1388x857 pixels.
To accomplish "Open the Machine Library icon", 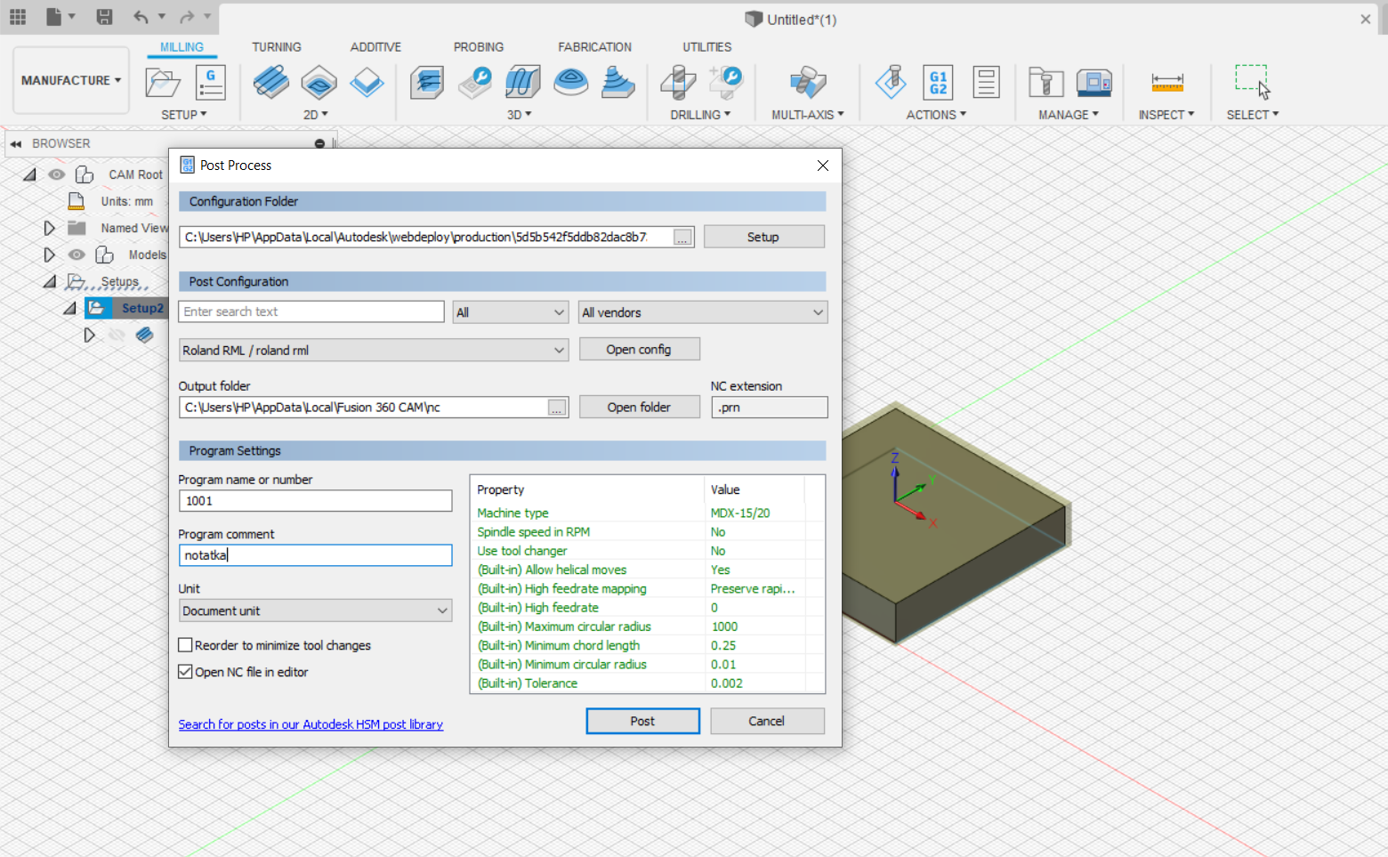I will coord(1094,83).
